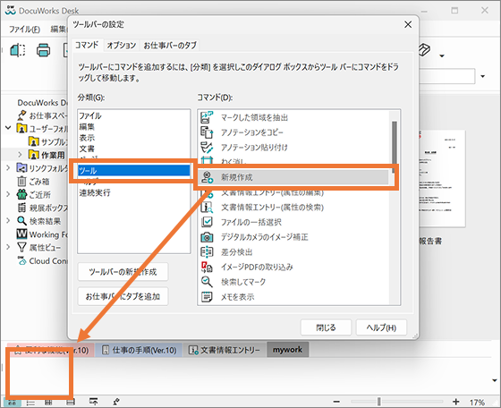Switch to the オプション tab

122,46
